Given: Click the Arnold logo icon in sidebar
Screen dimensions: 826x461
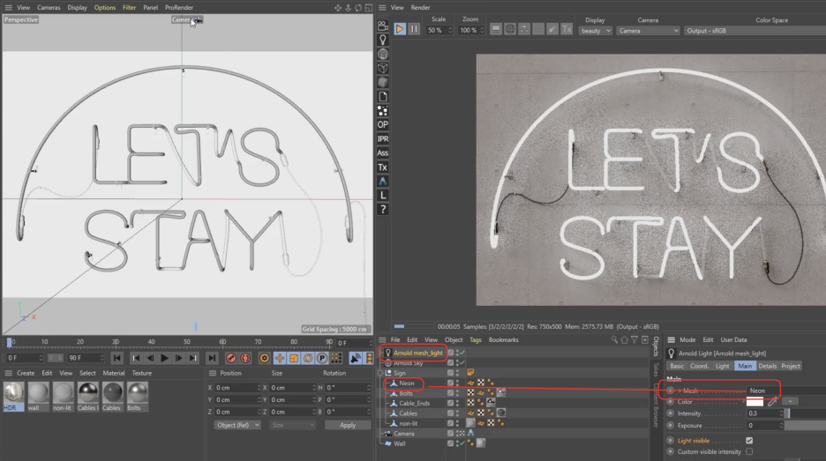Looking at the screenshot, I should (383, 182).
